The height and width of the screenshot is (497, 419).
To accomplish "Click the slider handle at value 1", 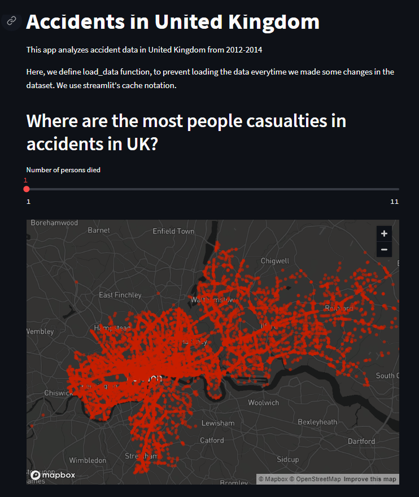I will [27, 189].
